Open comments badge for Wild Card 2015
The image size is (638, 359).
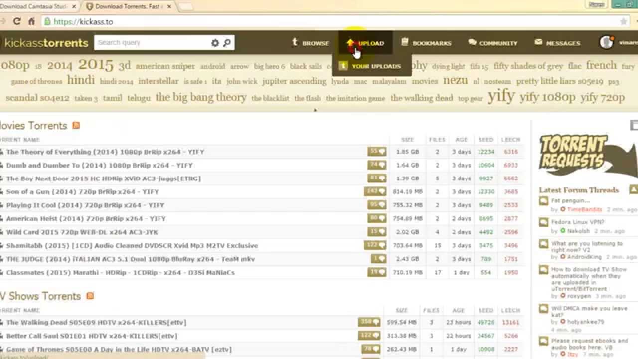click(377, 232)
